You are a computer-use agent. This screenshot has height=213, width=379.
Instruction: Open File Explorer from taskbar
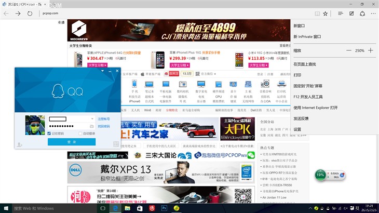point(127,208)
